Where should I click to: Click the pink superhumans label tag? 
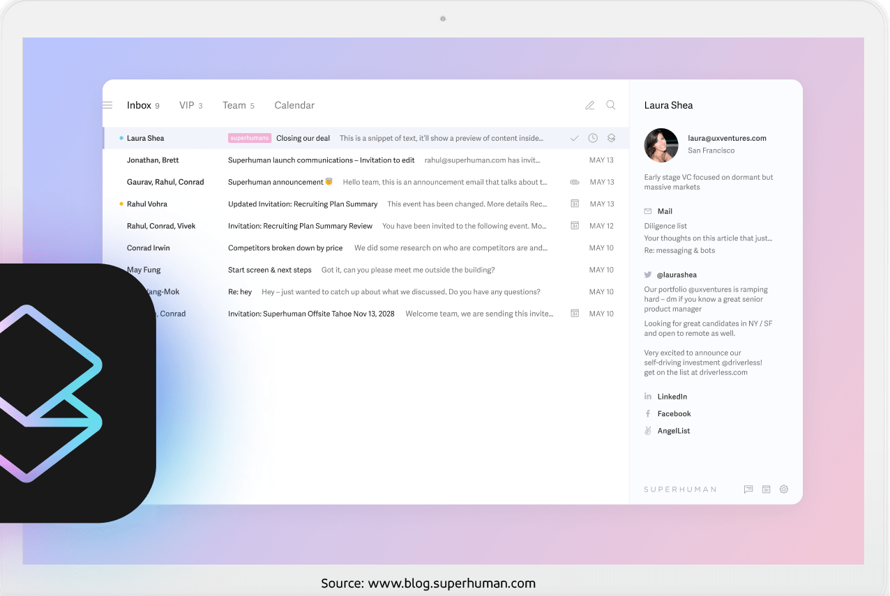tap(249, 138)
